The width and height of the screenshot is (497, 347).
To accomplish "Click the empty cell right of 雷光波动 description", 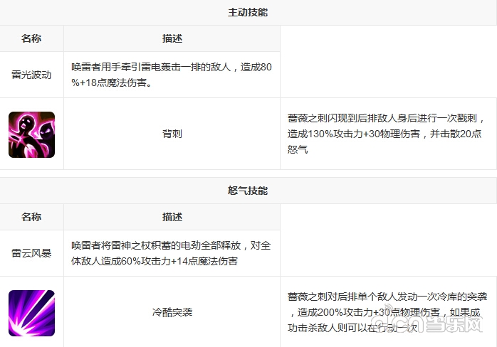I will point(388,62).
